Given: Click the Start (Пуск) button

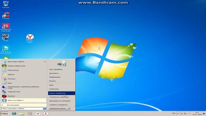Looking at the screenshot, I should coord(4,114).
